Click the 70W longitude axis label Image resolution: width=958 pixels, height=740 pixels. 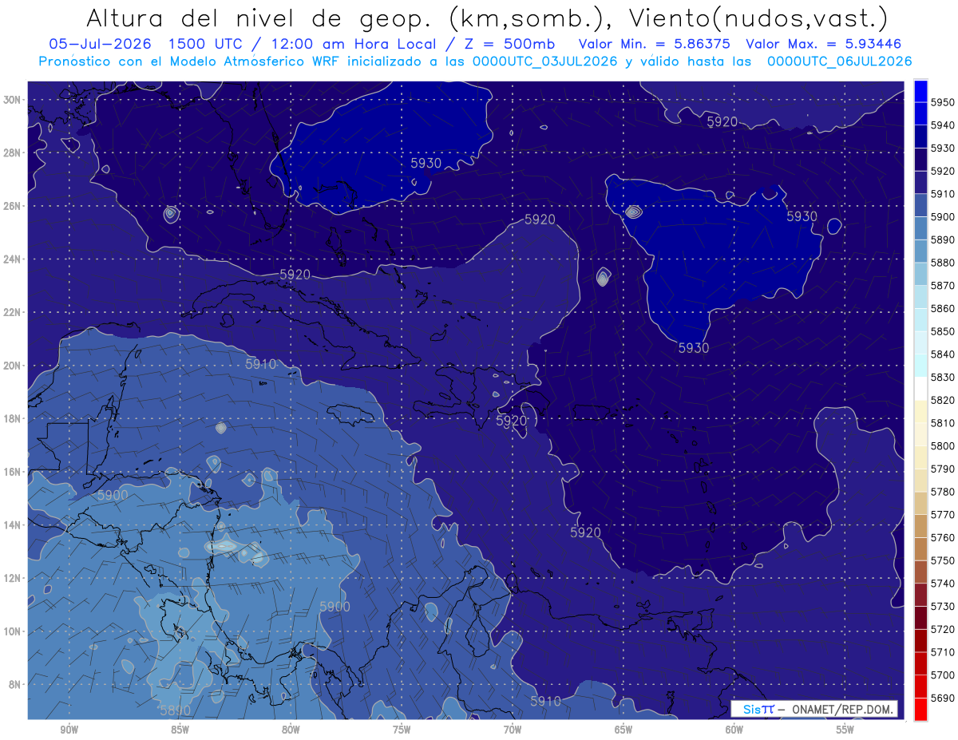pyautogui.click(x=513, y=730)
